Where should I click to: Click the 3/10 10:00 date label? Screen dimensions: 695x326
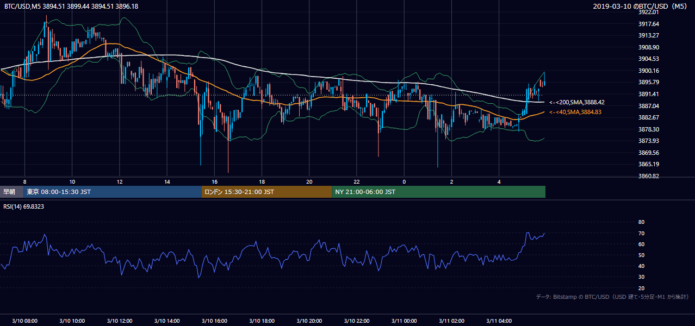click(x=72, y=321)
